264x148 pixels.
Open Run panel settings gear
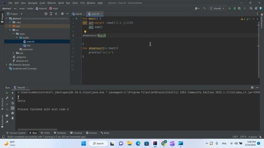(252, 88)
